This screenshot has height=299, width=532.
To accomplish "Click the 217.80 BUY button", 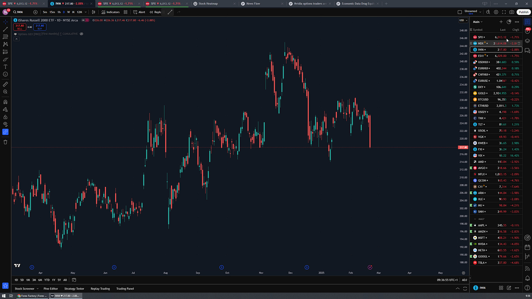I will coord(39,27).
